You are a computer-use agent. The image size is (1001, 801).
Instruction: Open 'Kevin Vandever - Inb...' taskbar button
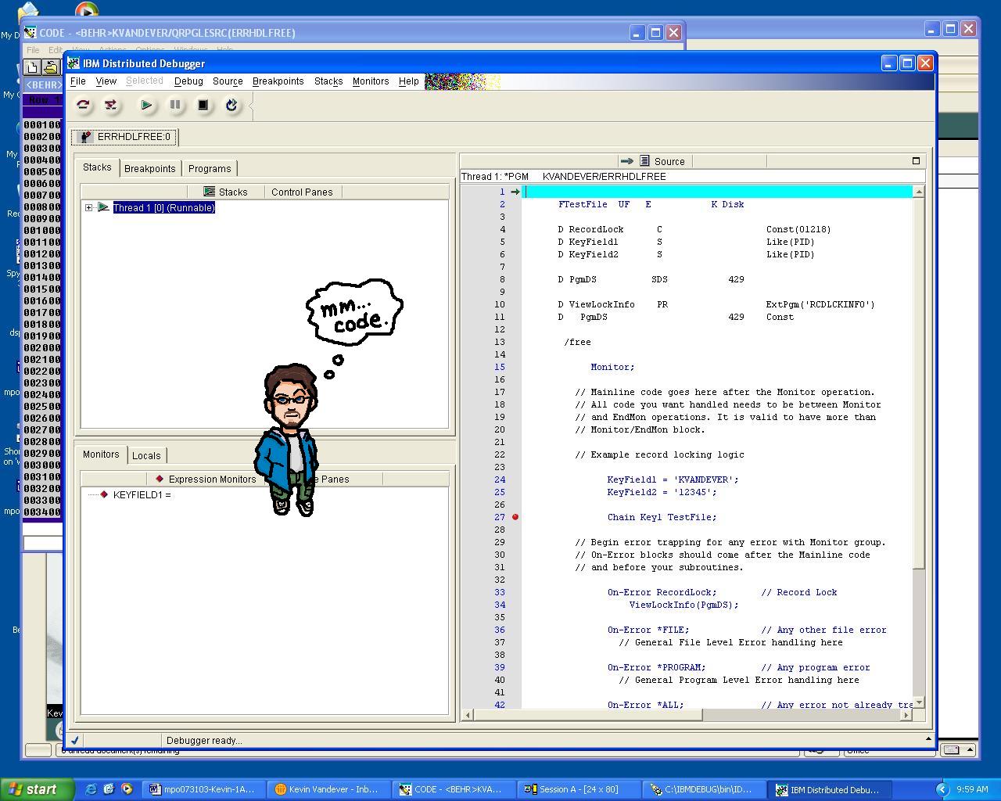(x=328, y=789)
